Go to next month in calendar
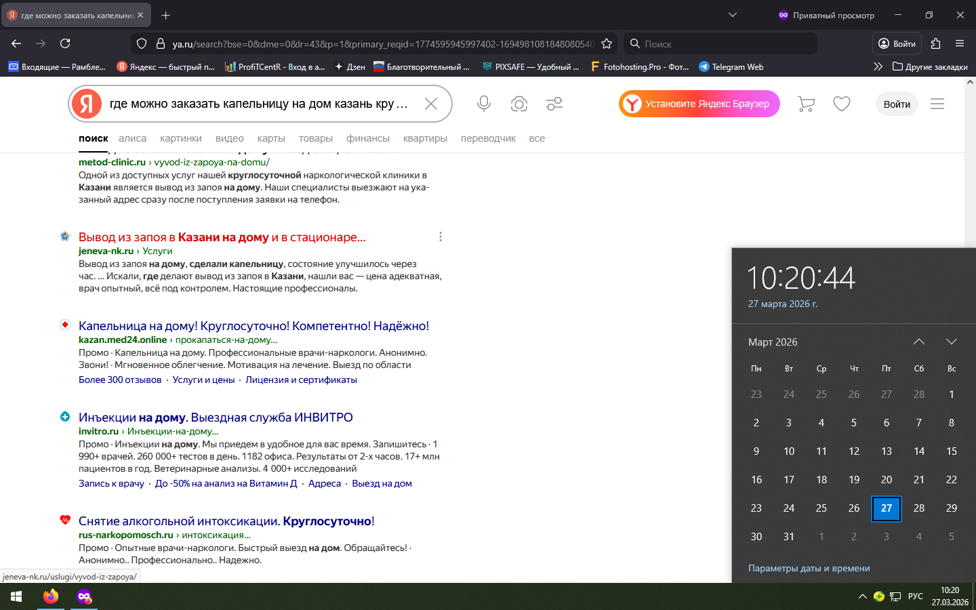This screenshot has height=610, width=976. [x=952, y=342]
